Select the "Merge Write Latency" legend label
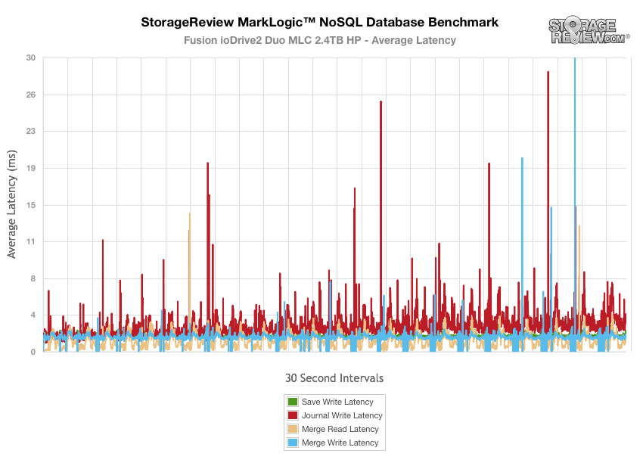Screen dimensions: 643x469 tap(340, 443)
